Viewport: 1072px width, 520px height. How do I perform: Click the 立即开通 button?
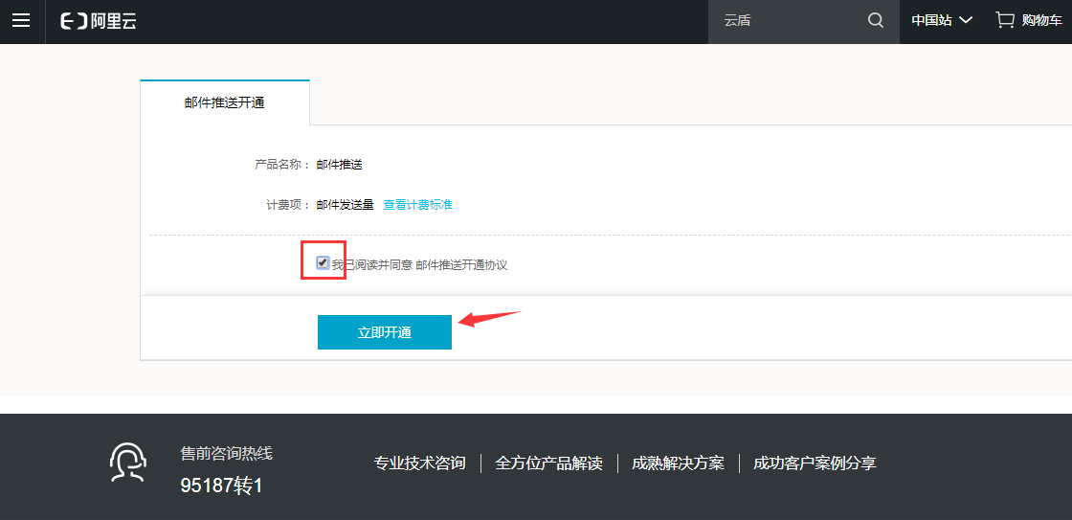pyautogui.click(x=384, y=332)
